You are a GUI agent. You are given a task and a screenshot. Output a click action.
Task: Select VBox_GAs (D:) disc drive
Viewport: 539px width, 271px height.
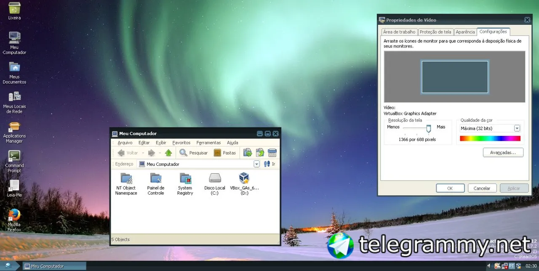pyautogui.click(x=244, y=184)
